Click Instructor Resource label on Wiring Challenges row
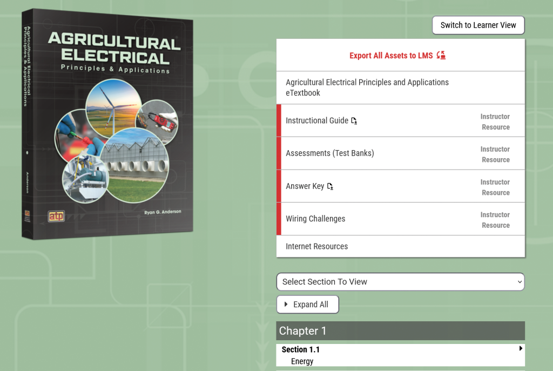The height and width of the screenshot is (371, 553). pos(495,220)
